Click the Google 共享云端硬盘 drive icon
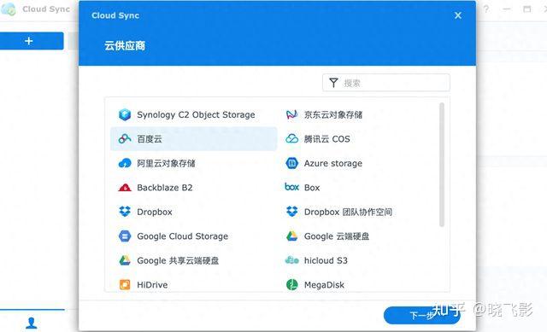 click(125, 260)
